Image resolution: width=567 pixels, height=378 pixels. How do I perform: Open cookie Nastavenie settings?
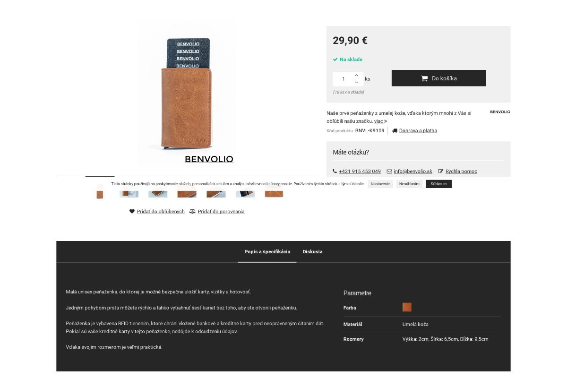380,184
